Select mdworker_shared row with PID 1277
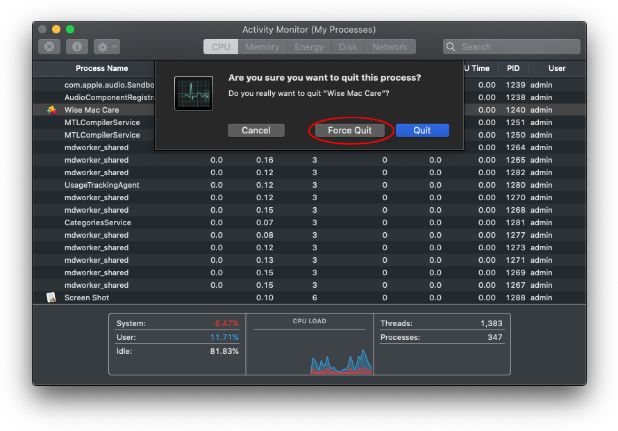 pyautogui.click(x=310, y=235)
